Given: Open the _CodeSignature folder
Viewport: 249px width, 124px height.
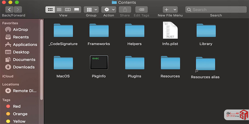Looking at the screenshot, I should point(63,31).
